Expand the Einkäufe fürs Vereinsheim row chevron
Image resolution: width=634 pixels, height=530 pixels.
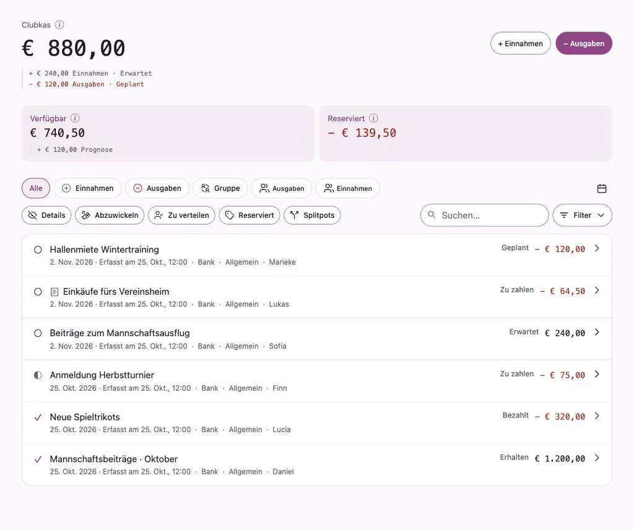pyautogui.click(x=597, y=290)
